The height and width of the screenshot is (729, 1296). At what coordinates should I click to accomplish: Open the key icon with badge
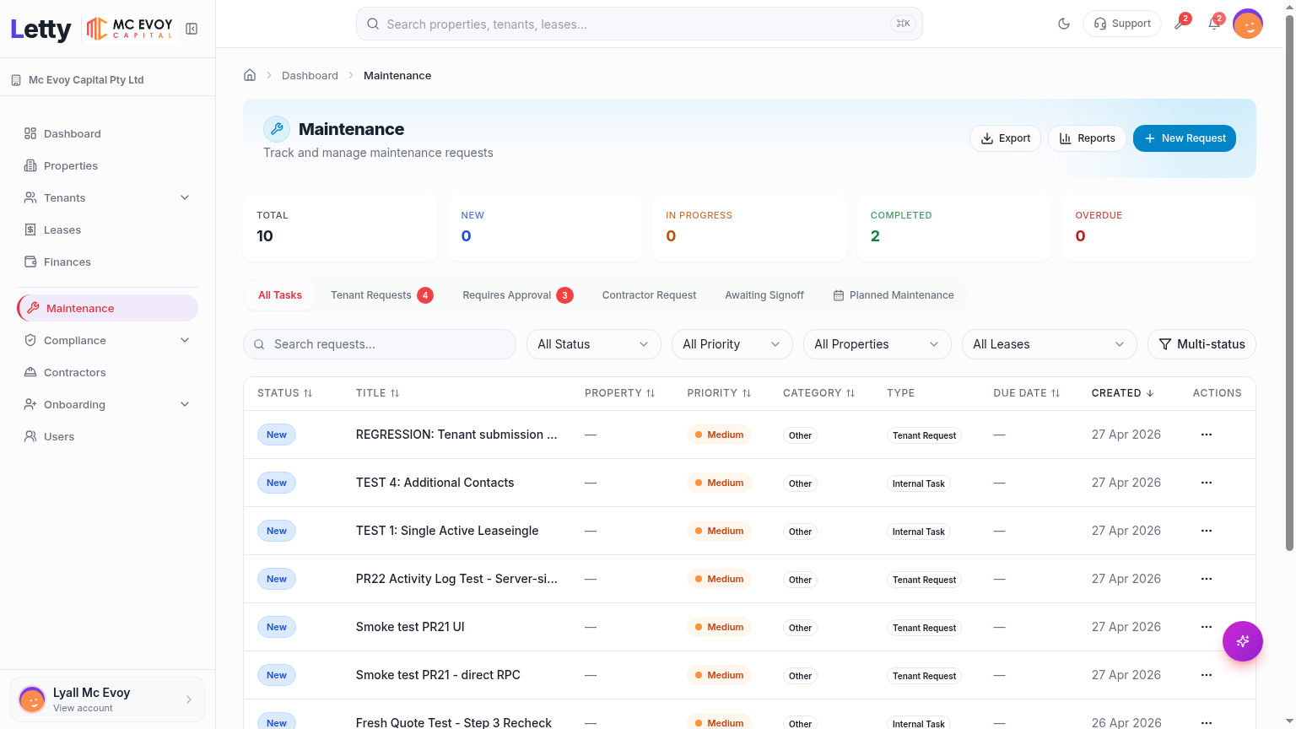pos(1180,23)
